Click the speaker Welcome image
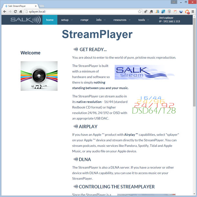Screen dimensions: 197x197 pyautogui.click(x=39, y=76)
